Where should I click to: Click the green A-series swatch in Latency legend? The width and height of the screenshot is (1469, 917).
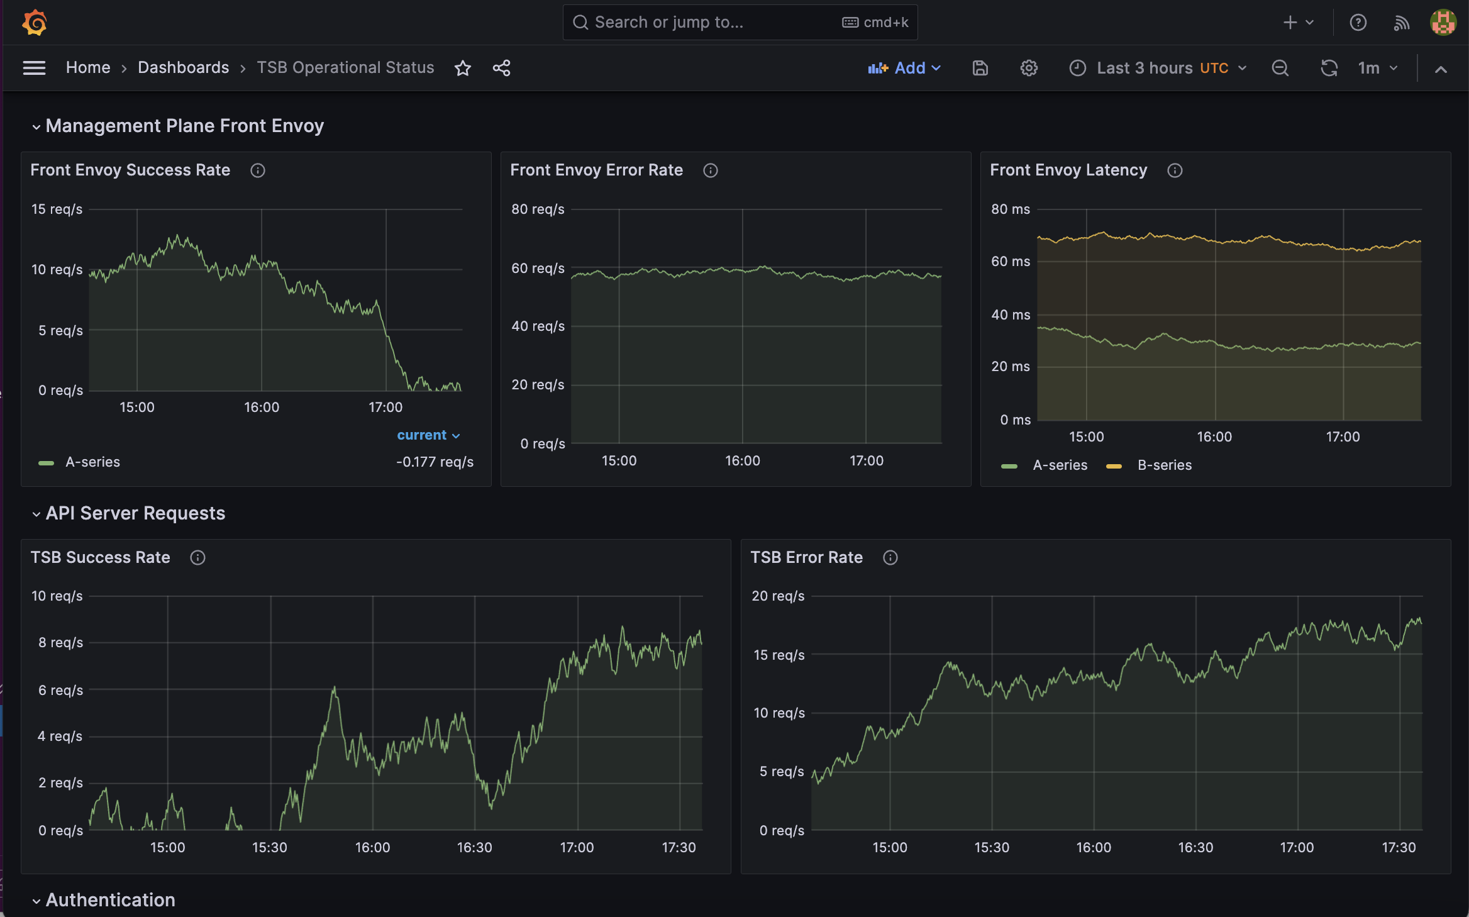1009,466
